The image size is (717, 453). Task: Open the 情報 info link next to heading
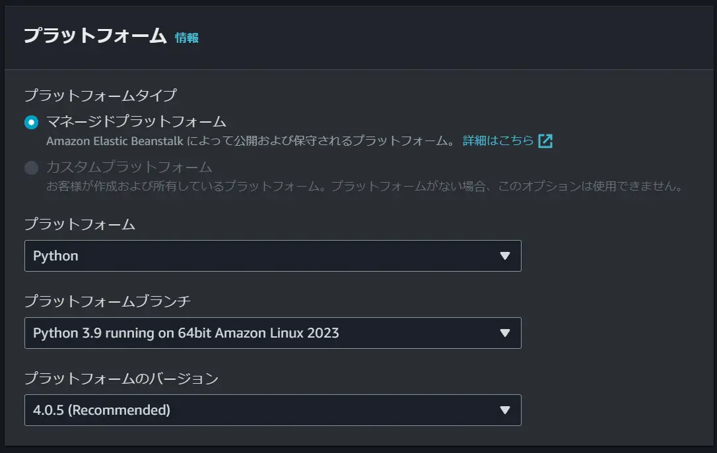pos(187,38)
